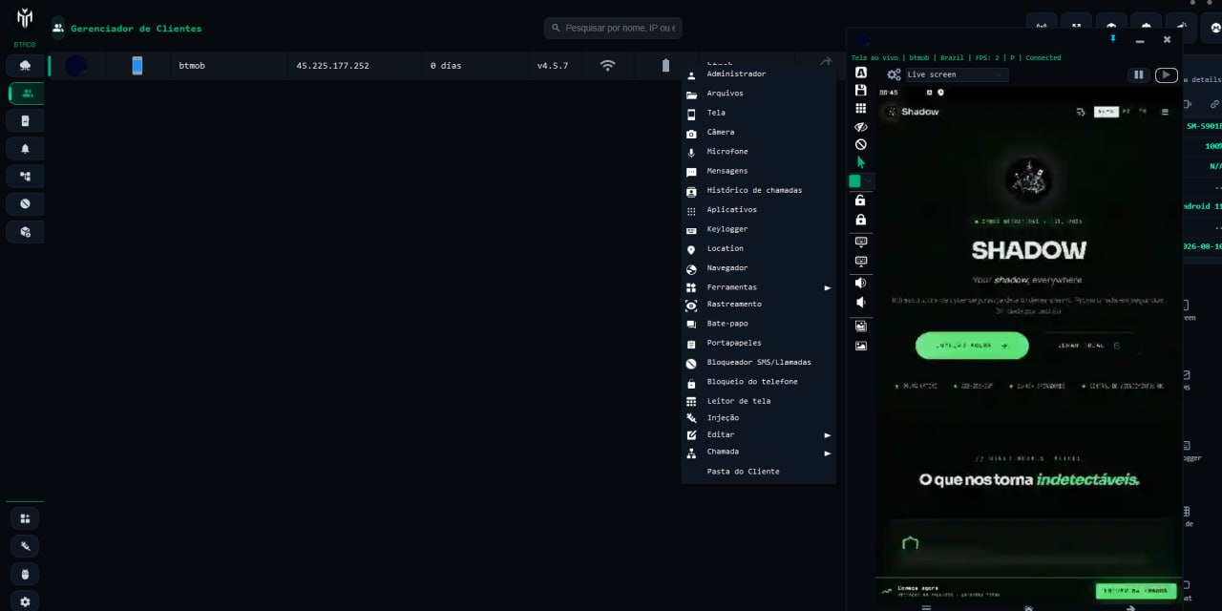Tap the Android recents navigation button
The width and height of the screenshot is (1222, 611).
point(925,607)
